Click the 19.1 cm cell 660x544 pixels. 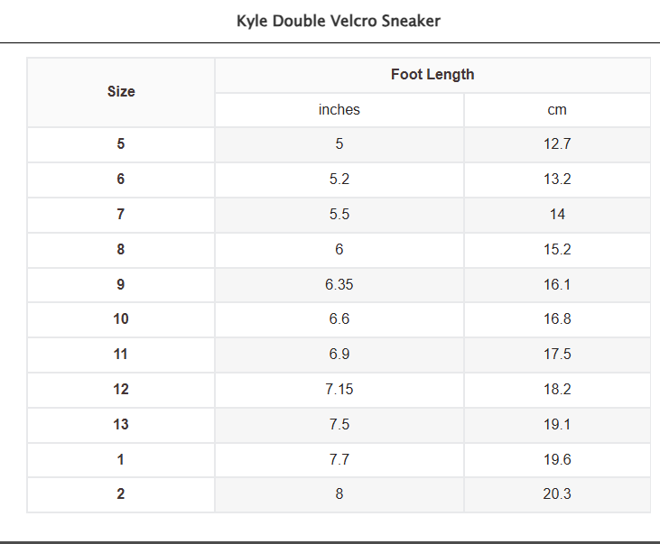point(557,425)
